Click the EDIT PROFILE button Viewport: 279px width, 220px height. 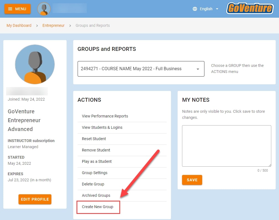(x=35, y=199)
